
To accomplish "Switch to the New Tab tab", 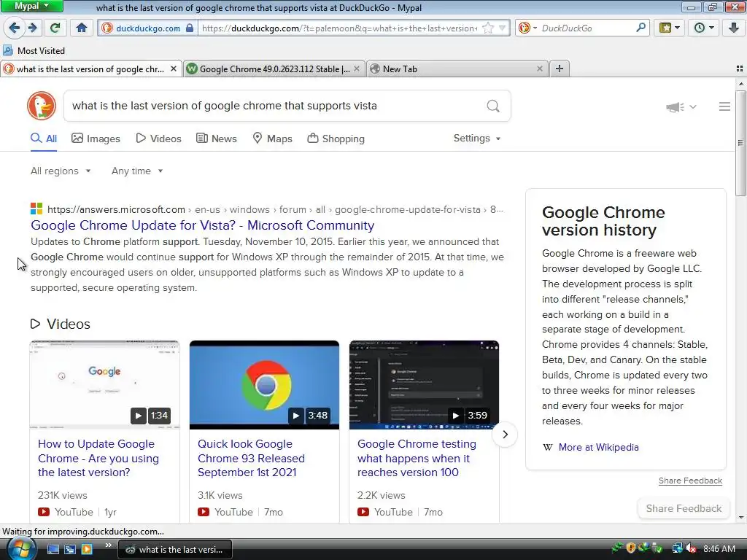I will [x=457, y=69].
